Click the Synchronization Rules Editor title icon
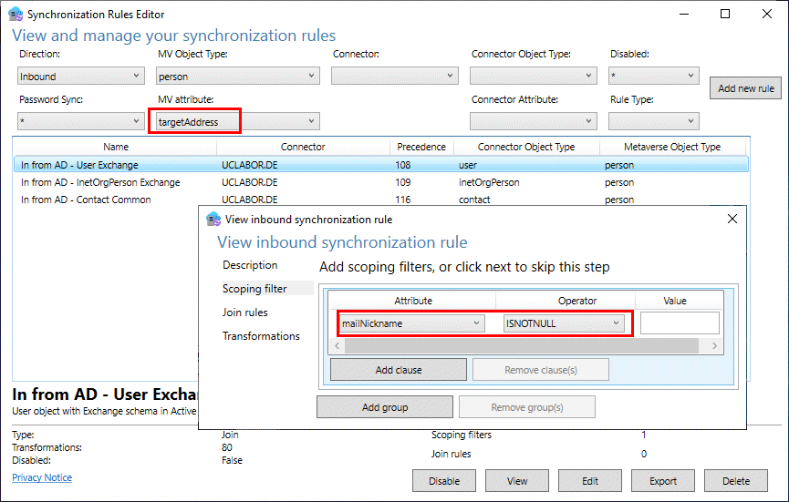The image size is (789, 502). (14, 15)
